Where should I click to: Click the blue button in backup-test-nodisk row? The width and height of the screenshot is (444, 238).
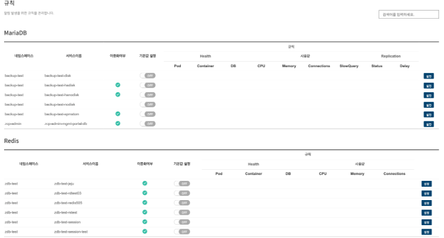[x=429, y=105]
